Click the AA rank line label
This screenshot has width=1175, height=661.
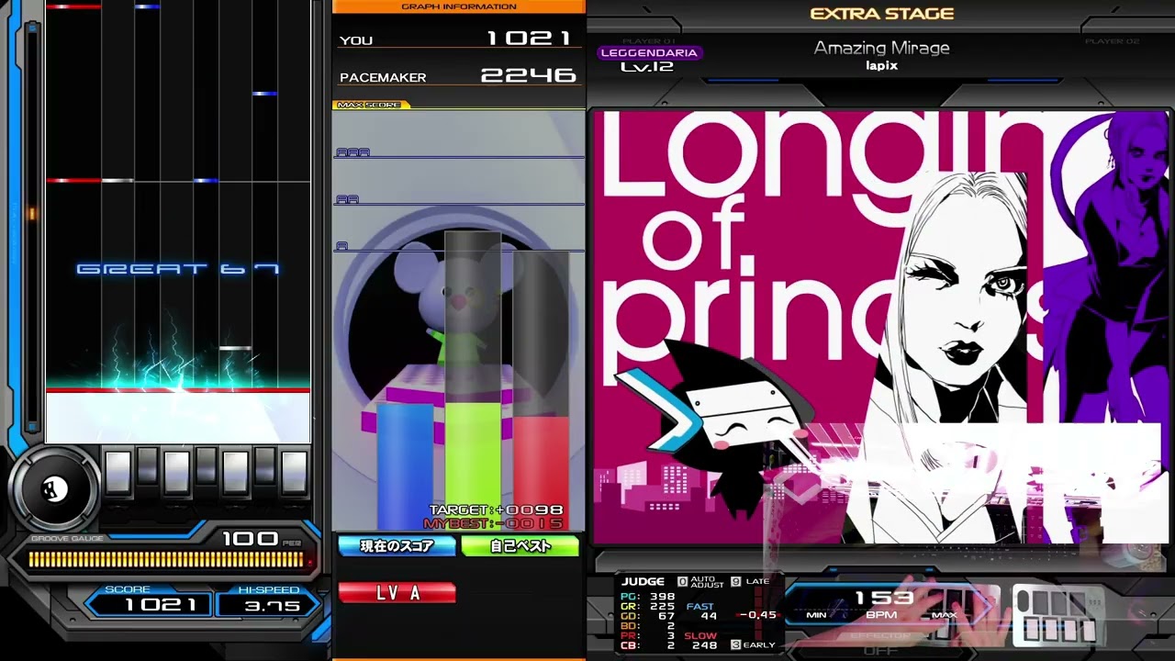pyautogui.click(x=348, y=199)
